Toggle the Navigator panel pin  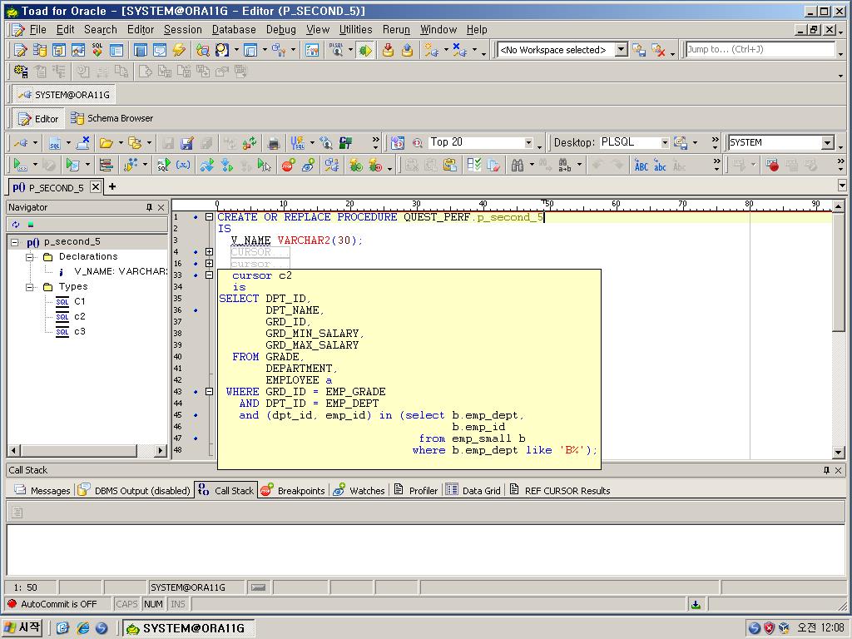[x=149, y=207]
